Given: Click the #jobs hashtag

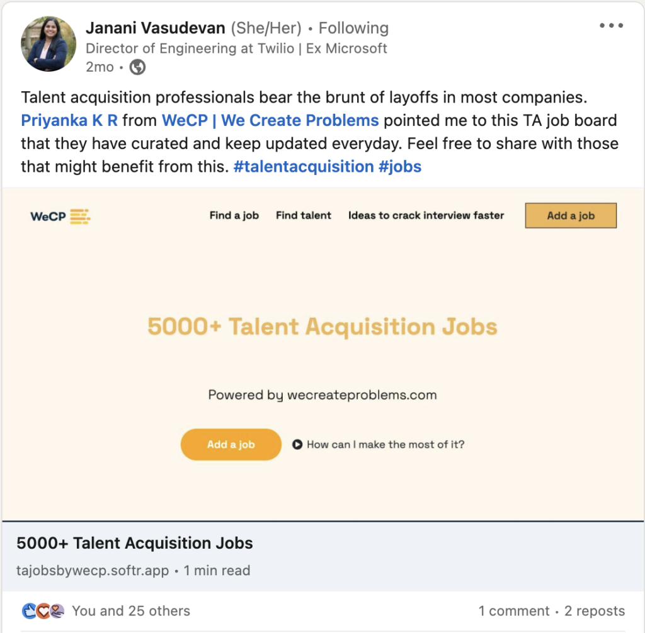Looking at the screenshot, I should [x=400, y=167].
